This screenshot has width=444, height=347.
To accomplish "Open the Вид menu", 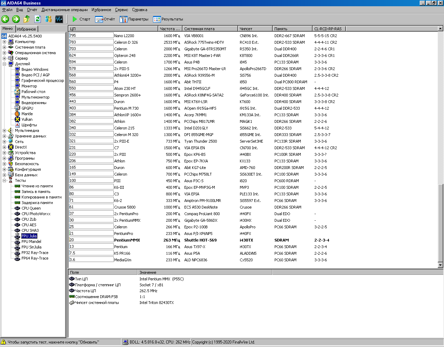I will (20, 10).
